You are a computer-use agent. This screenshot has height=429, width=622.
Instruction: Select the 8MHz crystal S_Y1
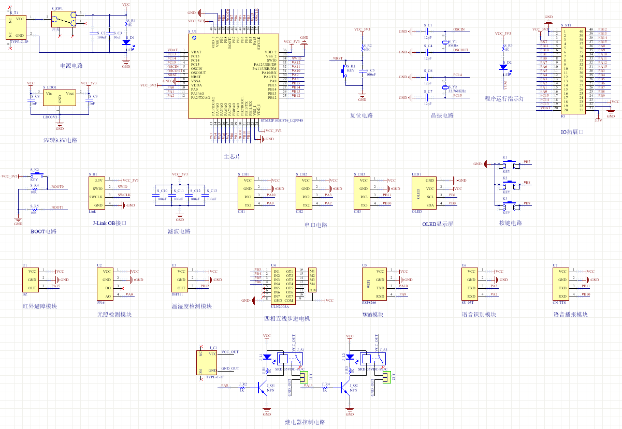(x=444, y=41)
